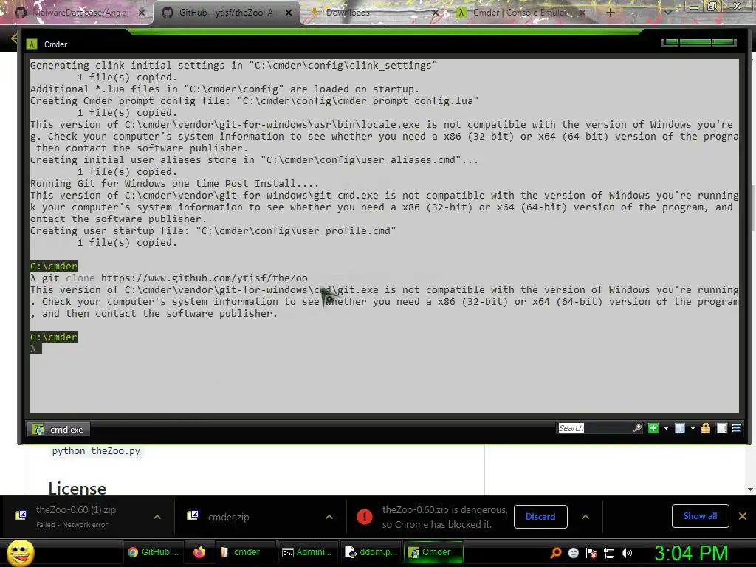
Task: Click the active consoles list icon
Action: click(x=680, y=428)
